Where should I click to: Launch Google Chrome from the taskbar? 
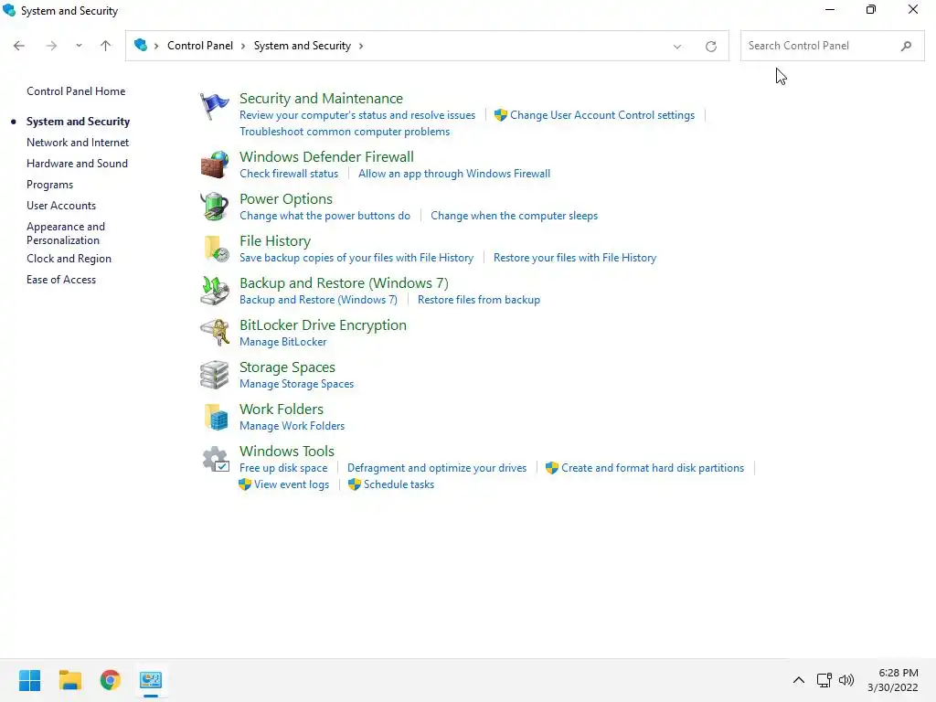[111, 680]
